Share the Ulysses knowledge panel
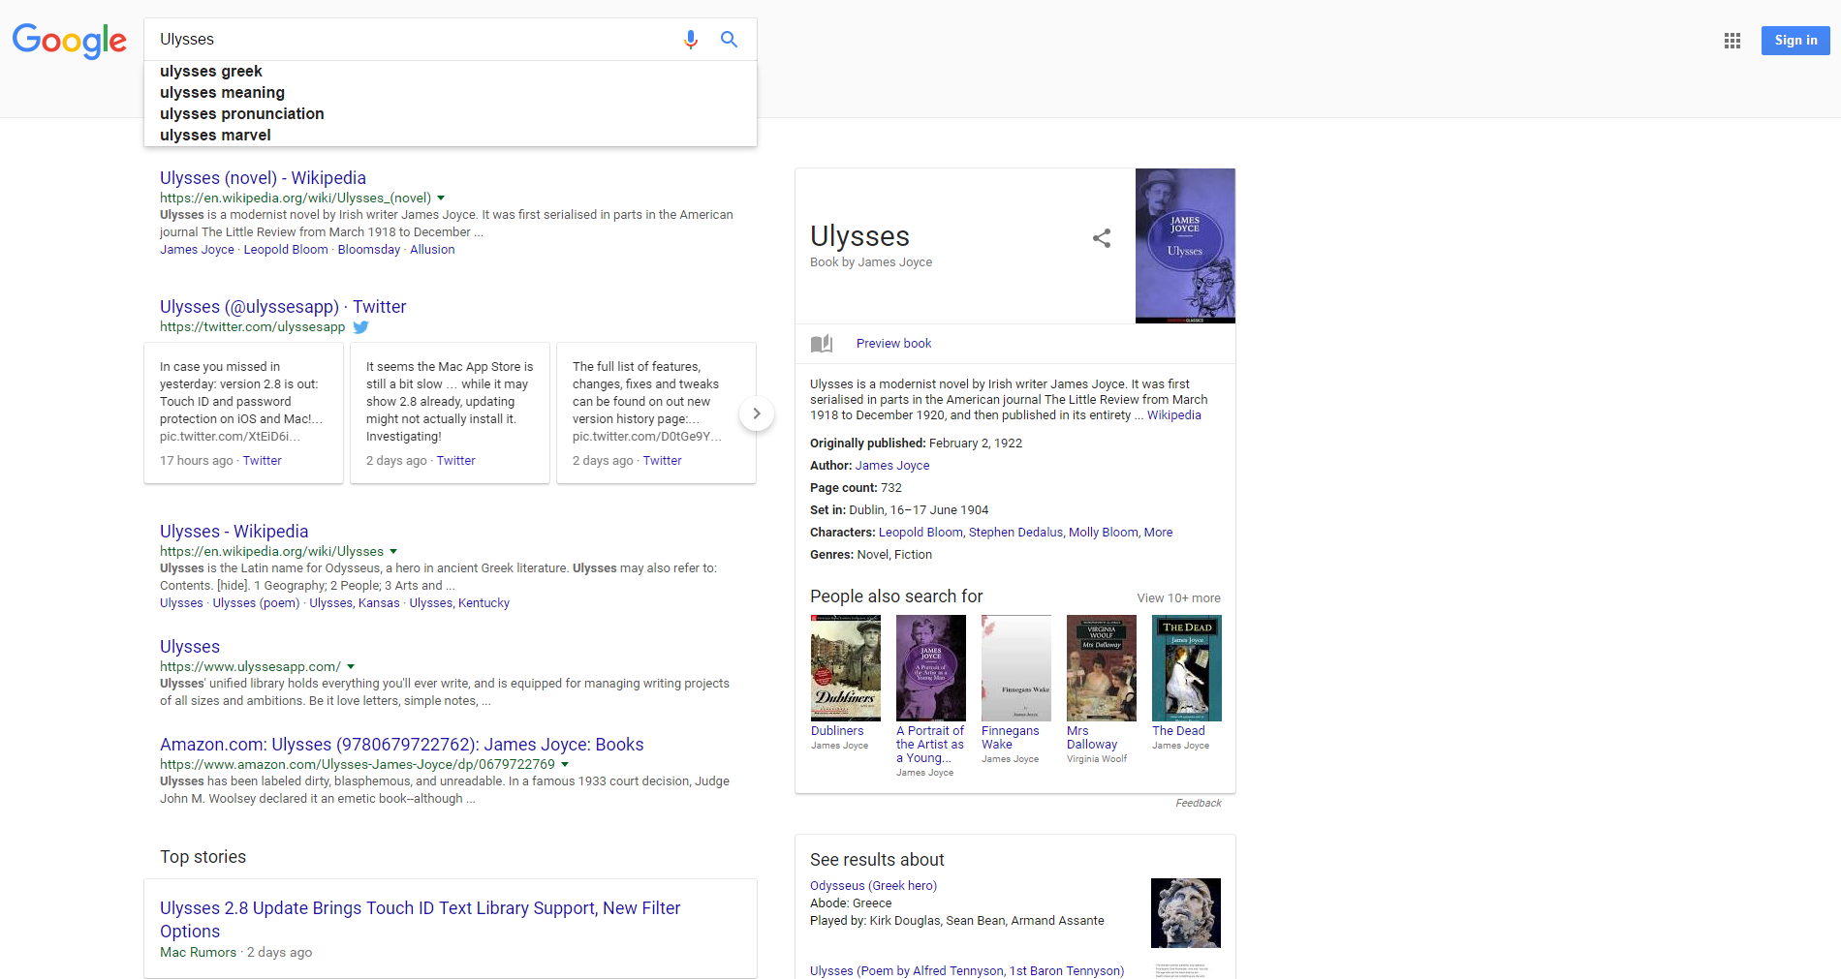1841x979 pixels. tap(1102, 238)
